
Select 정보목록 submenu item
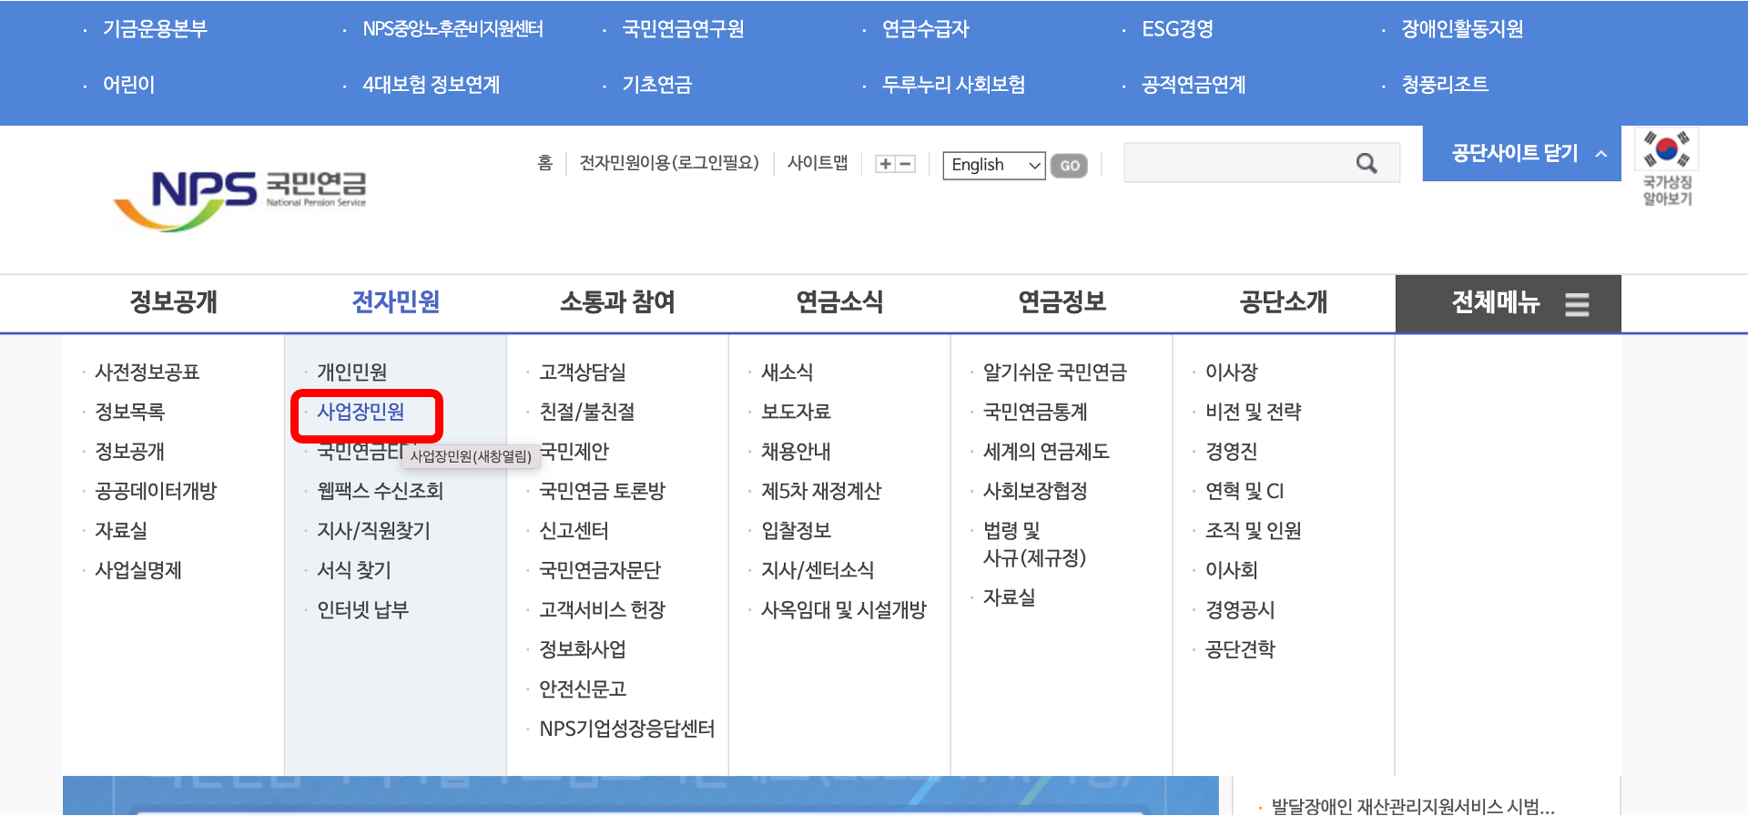(130, 412)
